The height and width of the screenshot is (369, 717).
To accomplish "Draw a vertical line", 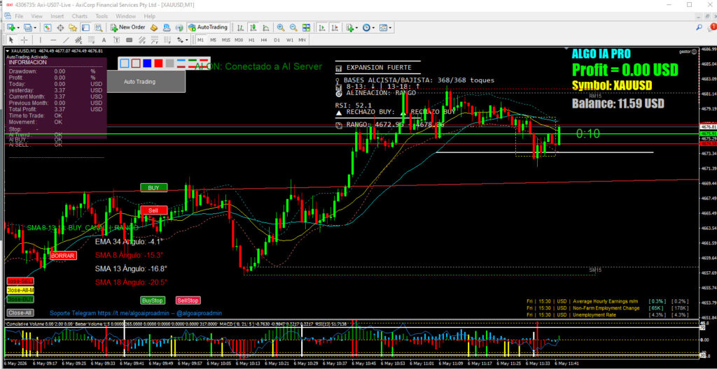I will click(40, 40).
